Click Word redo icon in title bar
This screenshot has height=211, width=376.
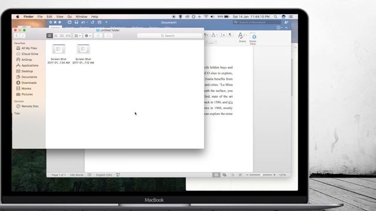point(92,22)
